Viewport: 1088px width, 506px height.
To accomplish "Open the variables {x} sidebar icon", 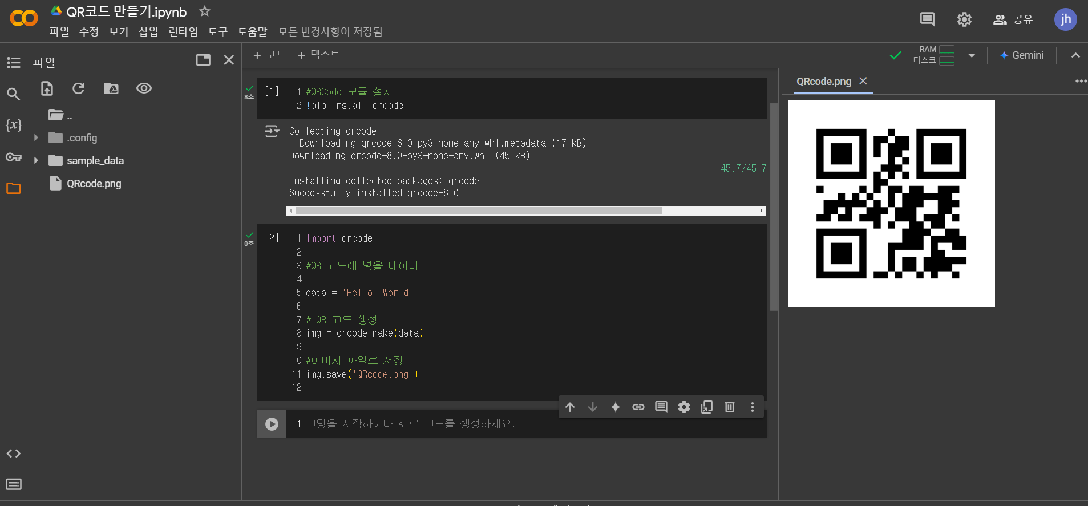I will [14, 125].
